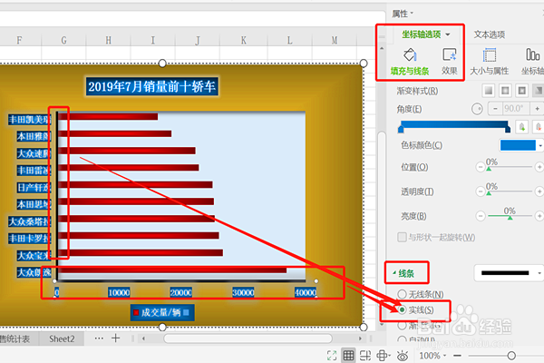This screenshot has width=544, height=363.
Task: Select the 大众朗逸 bar in the chart
Action: click(172, 270)
